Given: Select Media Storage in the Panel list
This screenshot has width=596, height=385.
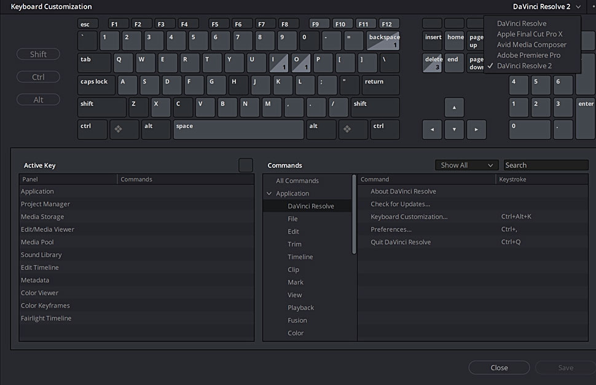Looking at the screenshot, I should coord(137,216).
